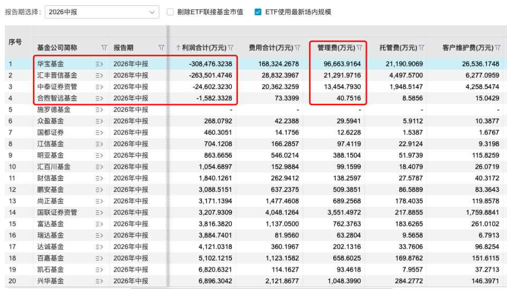
Task: Click the filter icon for 管理费(万元) column
Action: (359, 48)
